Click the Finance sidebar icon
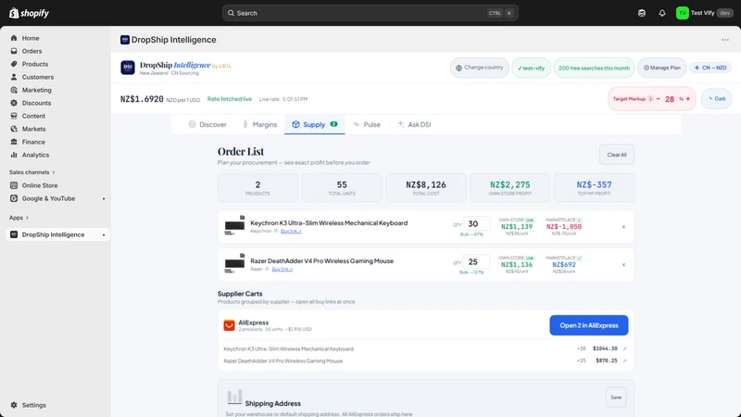Viewport: 741px width, 417px height. 14,142
